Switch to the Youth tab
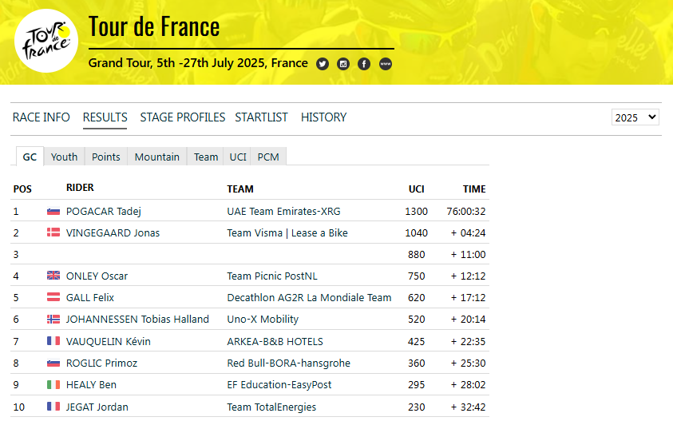The image size is (673, 421). click(65, 157)
